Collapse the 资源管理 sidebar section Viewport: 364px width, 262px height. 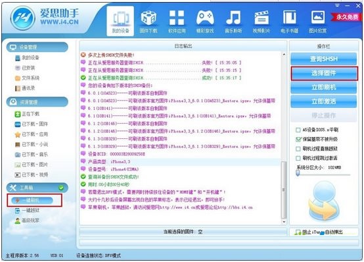[x=37, y=102]
